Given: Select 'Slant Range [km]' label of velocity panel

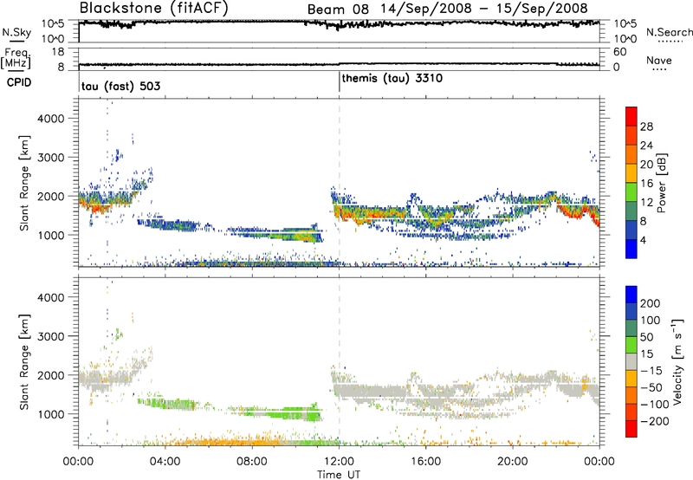Looking at the screenshot, I should click(24, 362).
